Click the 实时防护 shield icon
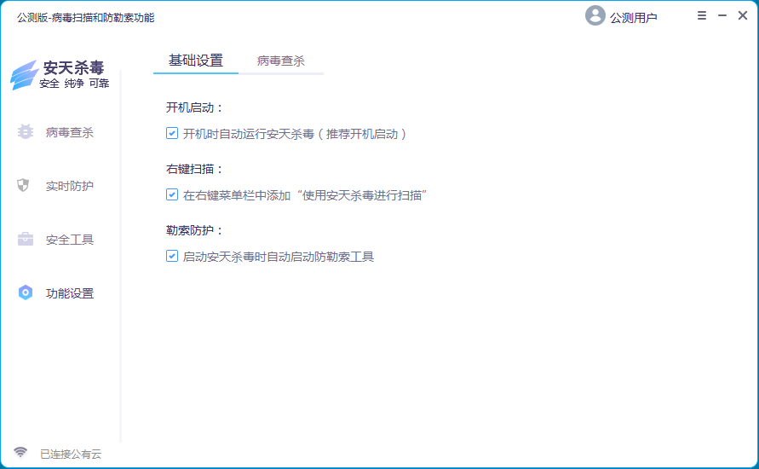The image size is (759, 469). [24, 186]
